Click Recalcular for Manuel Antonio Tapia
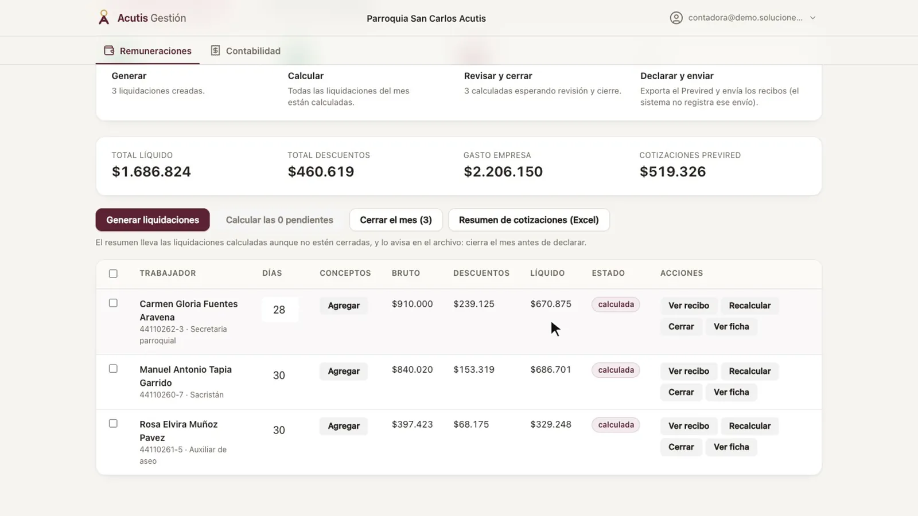 [x=750, y=371]
